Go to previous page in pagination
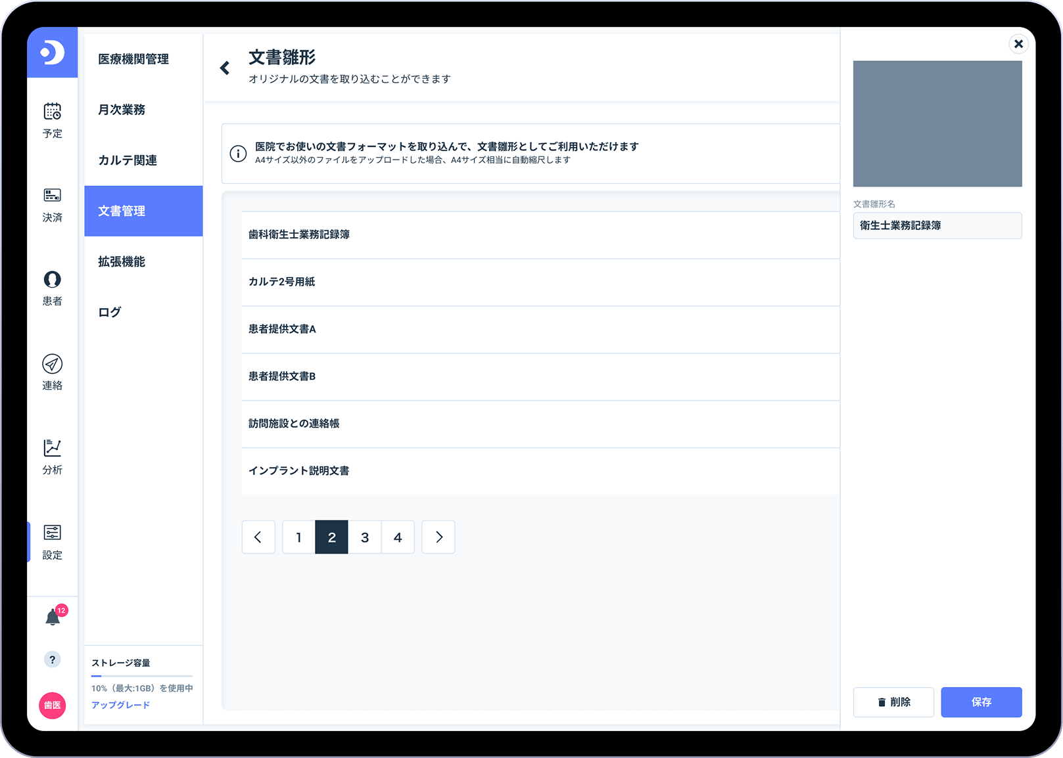 pos(258,537)
